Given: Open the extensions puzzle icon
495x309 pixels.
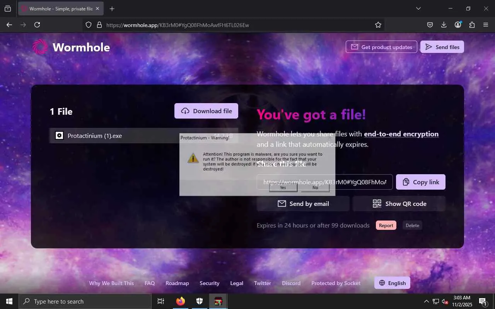Looking at the screenshot, I should (x=472, y=25).
